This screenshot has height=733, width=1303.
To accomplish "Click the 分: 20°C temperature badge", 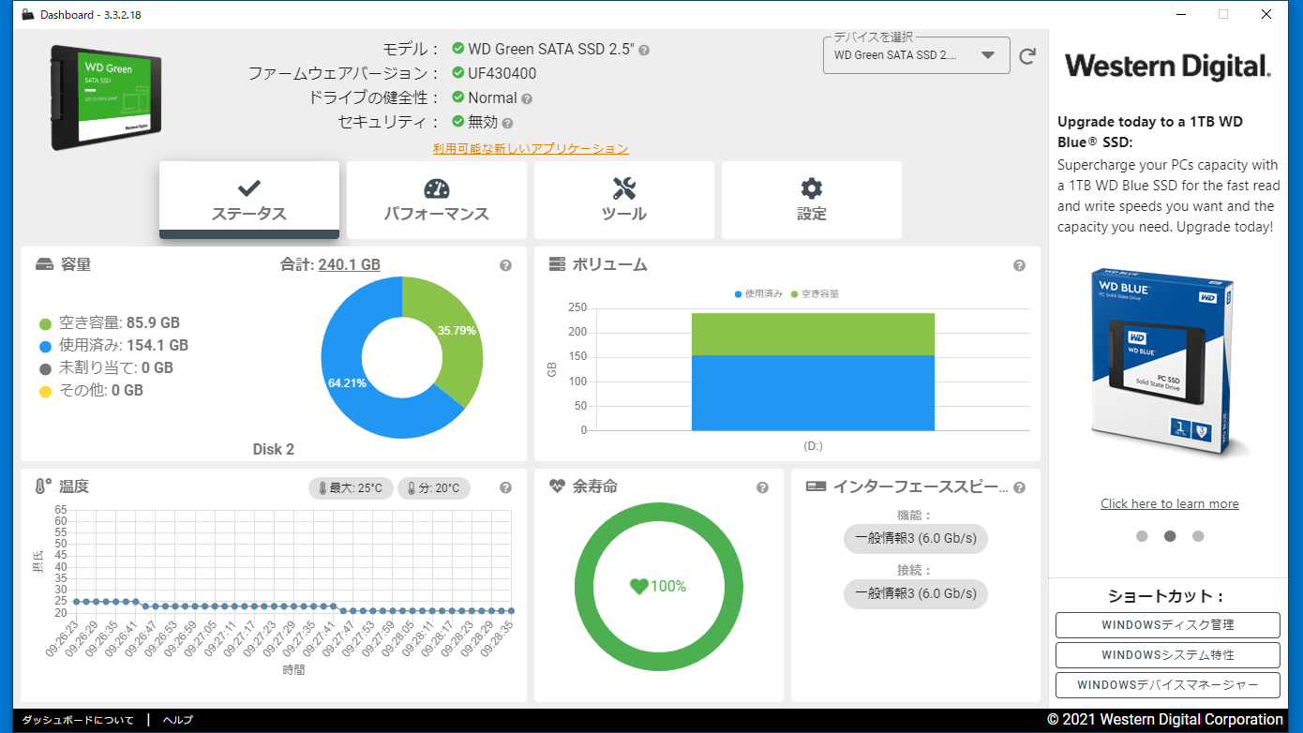I will pos(434,488).
